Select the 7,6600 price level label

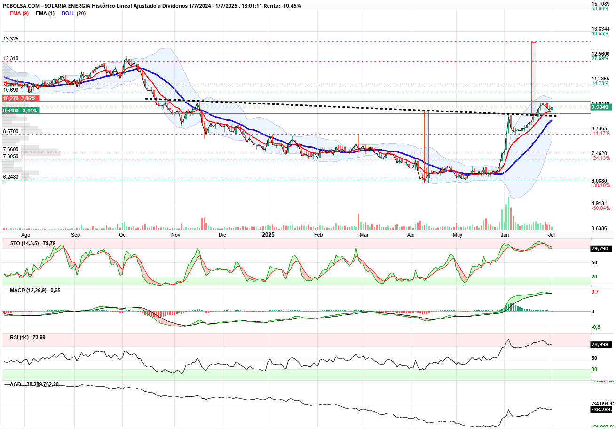[11, 149]
